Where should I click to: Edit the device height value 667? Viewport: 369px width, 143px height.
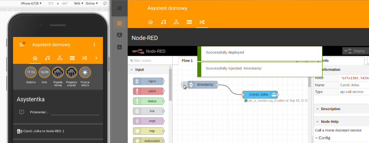[x=65, y=3]
